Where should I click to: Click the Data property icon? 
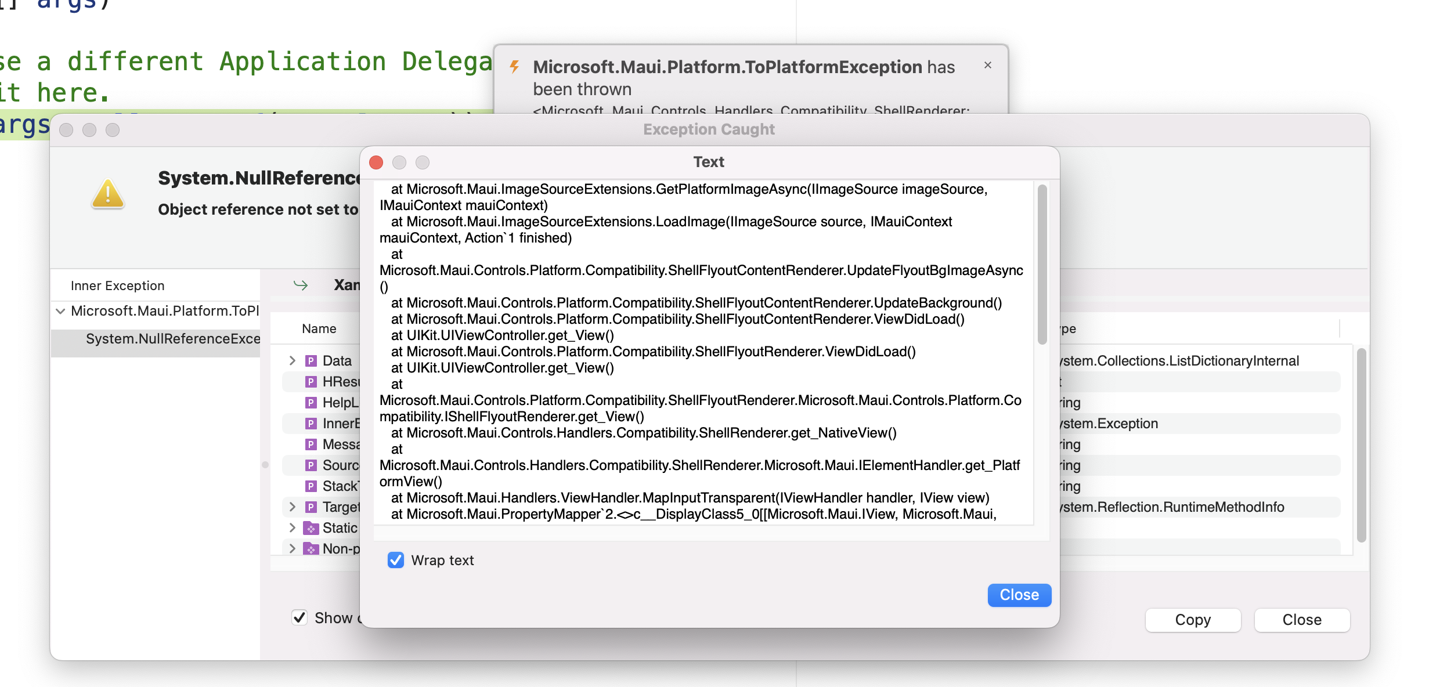click(312, 360)
